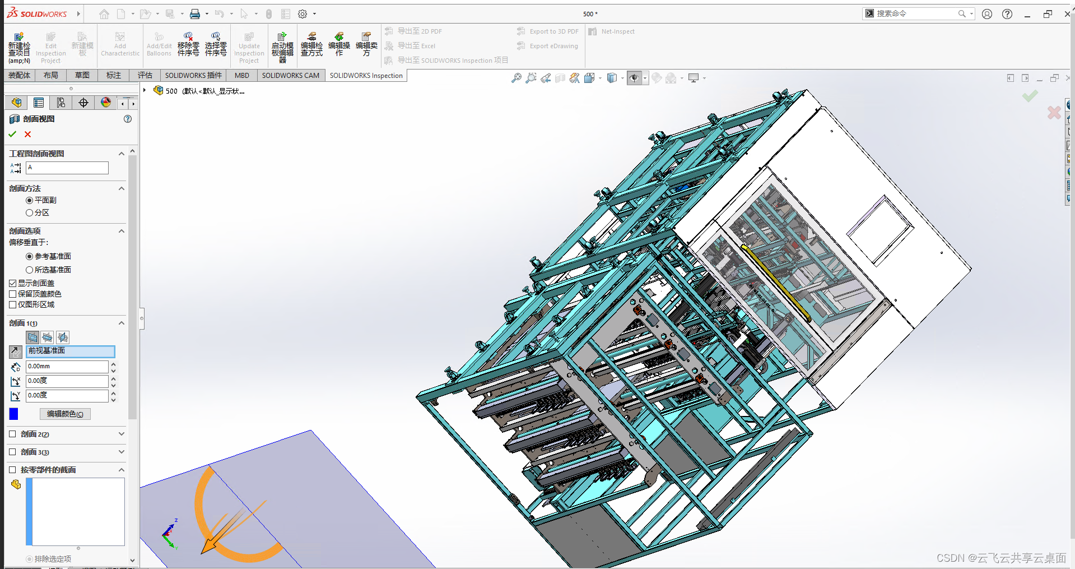The image size is (1075, 569).
Task: Click the Zoom to Fit magnifier icon
Action: 516,78
